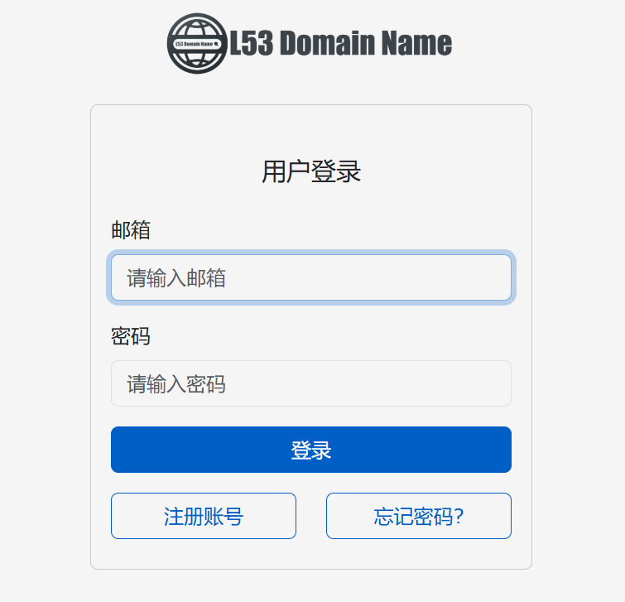Open the 注册账号 registration page
This screenshot has width=625, height=602.
pos(204,516)
